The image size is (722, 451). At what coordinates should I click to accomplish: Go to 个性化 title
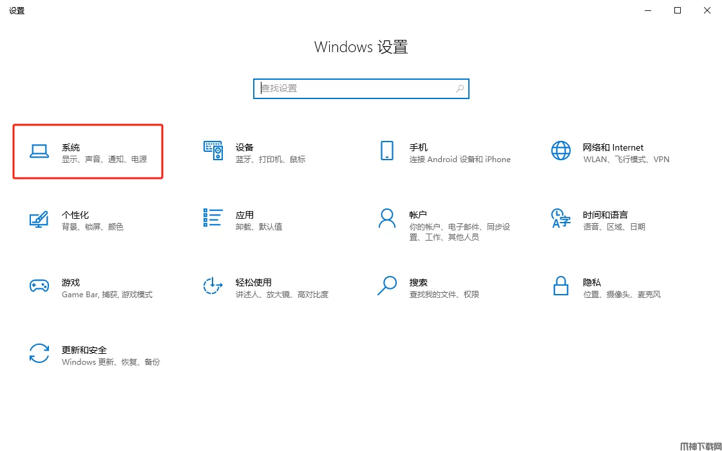point(75,215)
